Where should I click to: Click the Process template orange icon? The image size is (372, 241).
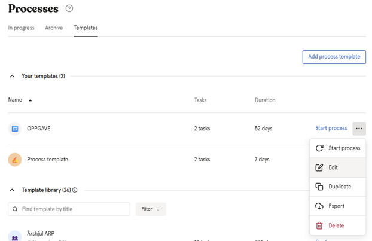[x=15, y=160]
